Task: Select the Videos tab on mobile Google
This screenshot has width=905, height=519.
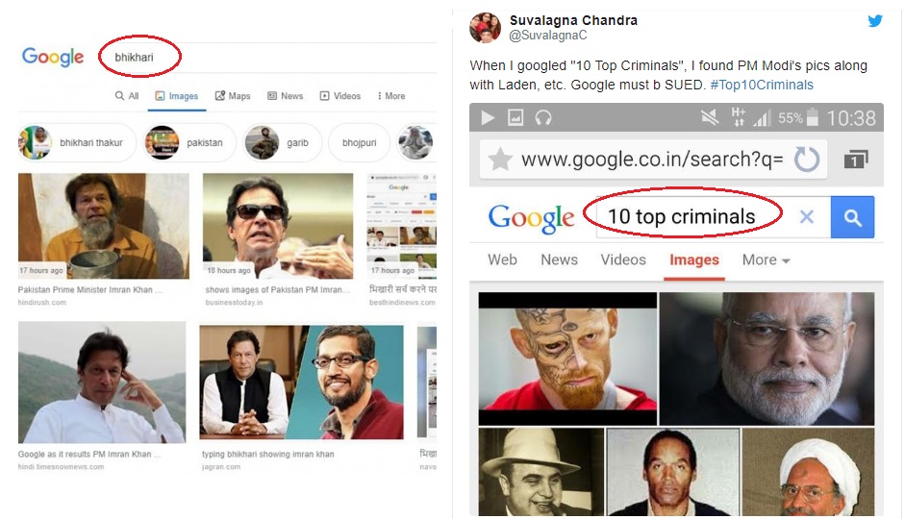Action: click(x=623, y=259)
